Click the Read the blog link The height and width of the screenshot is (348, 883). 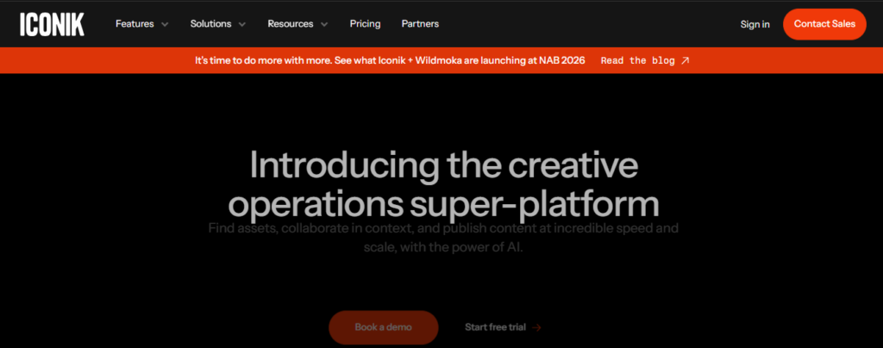637,60
